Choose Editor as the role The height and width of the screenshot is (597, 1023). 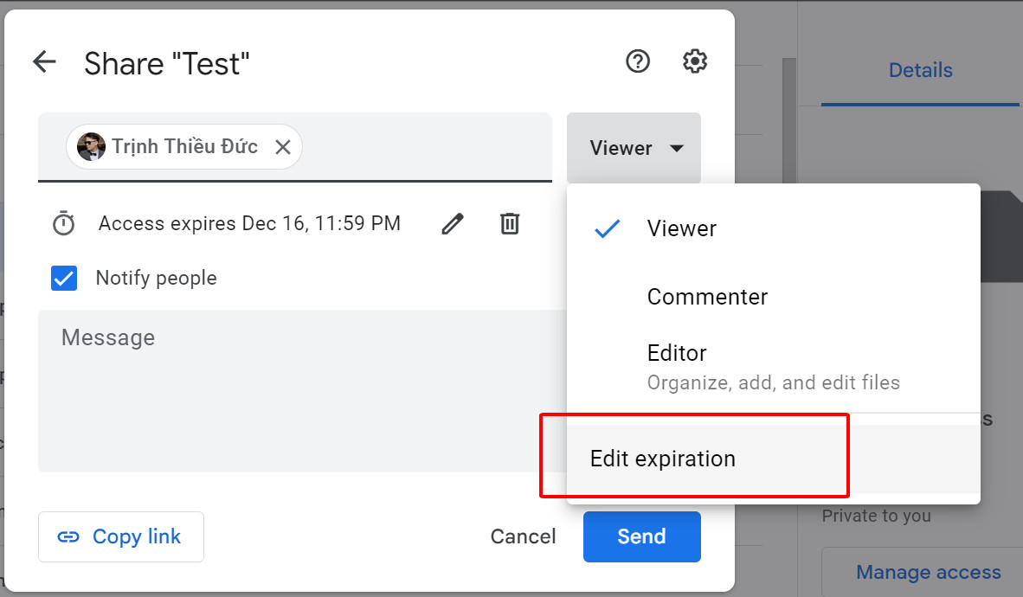[x=677, y=353]
